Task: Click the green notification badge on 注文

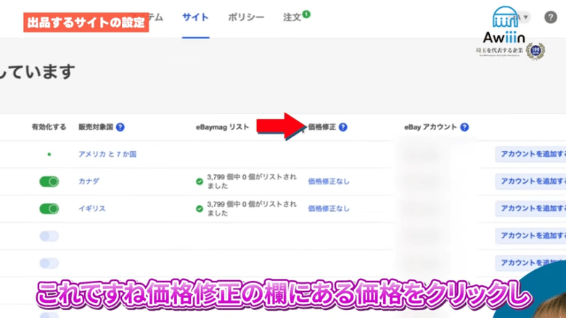Action: pos(306,14)
